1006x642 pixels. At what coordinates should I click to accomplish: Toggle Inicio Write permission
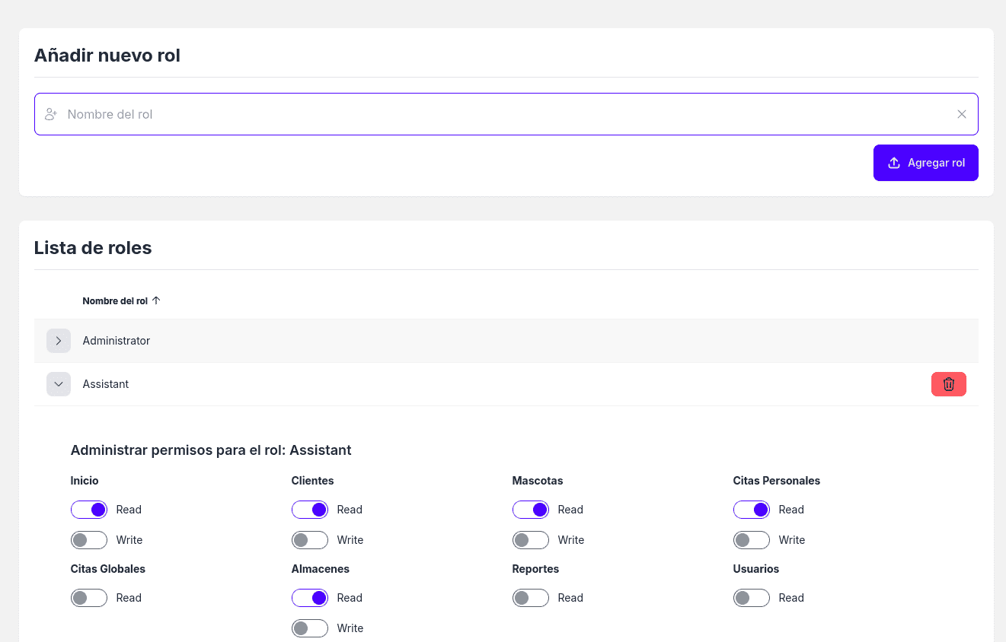(89, 540)
